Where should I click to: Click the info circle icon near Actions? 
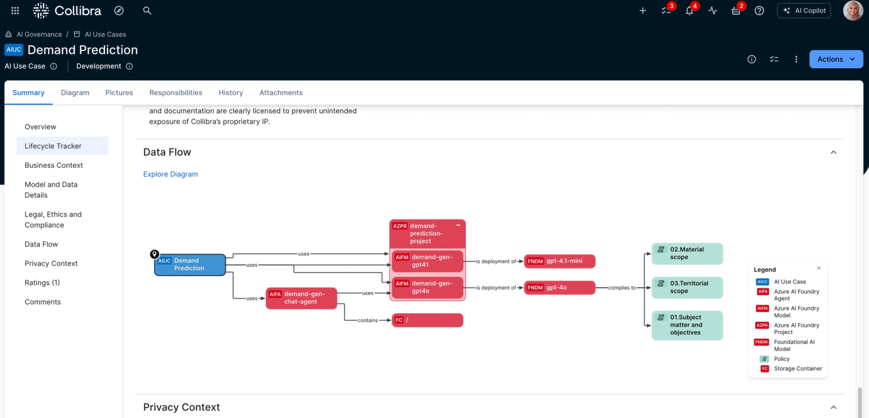pos(751,59)
